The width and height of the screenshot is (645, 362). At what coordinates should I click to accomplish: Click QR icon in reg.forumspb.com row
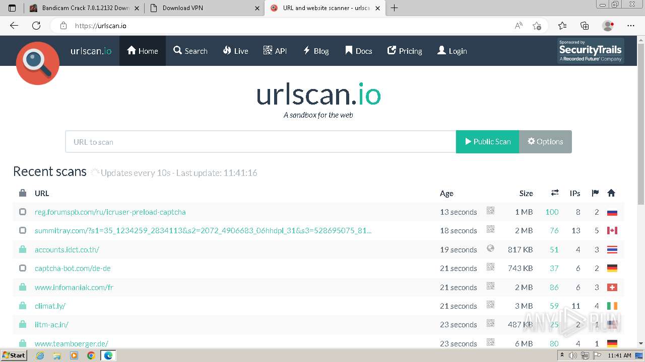490,211
